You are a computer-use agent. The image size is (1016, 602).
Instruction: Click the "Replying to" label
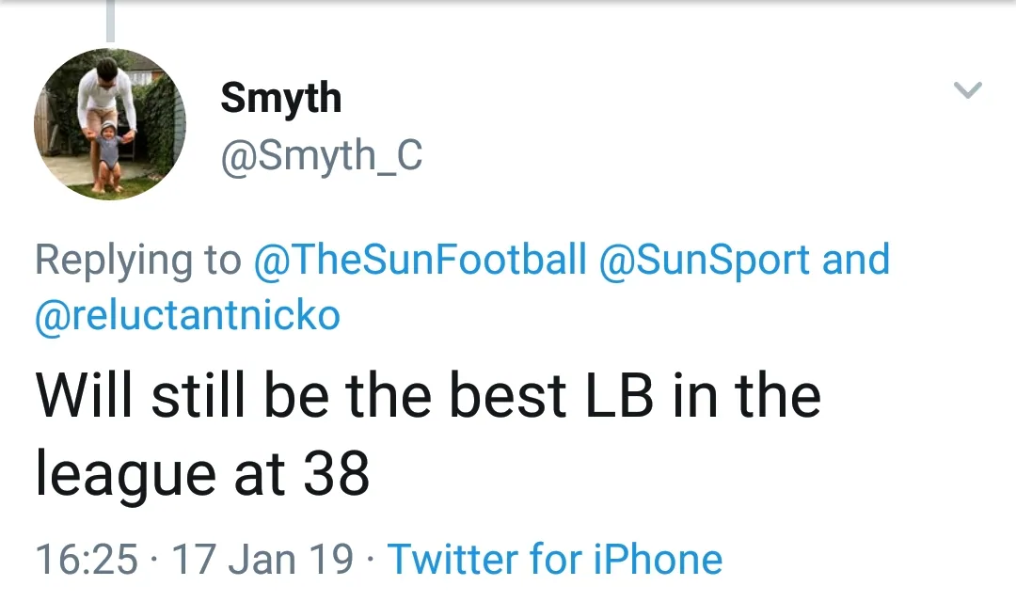click(x=137, y=260)
